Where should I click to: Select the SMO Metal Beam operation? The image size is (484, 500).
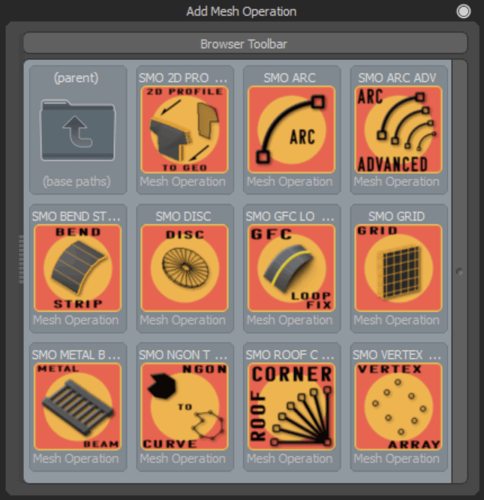click(78, 407)
